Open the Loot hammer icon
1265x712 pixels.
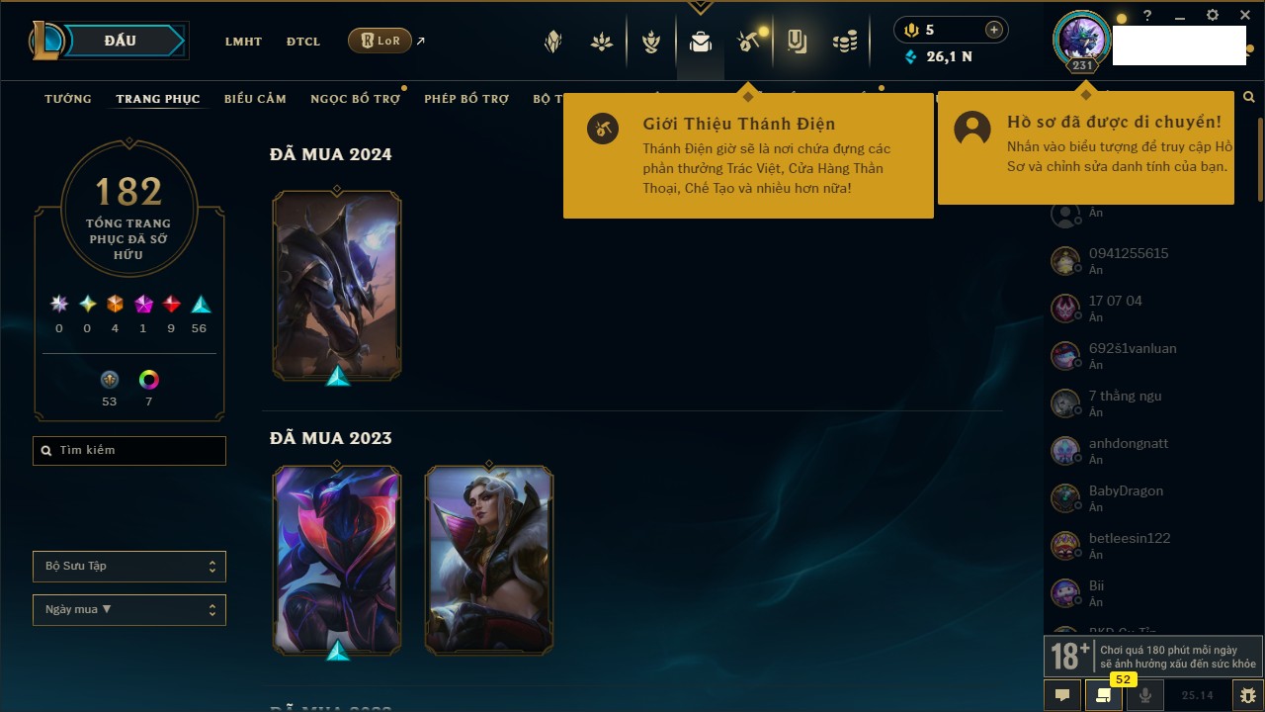coord(748,42)
